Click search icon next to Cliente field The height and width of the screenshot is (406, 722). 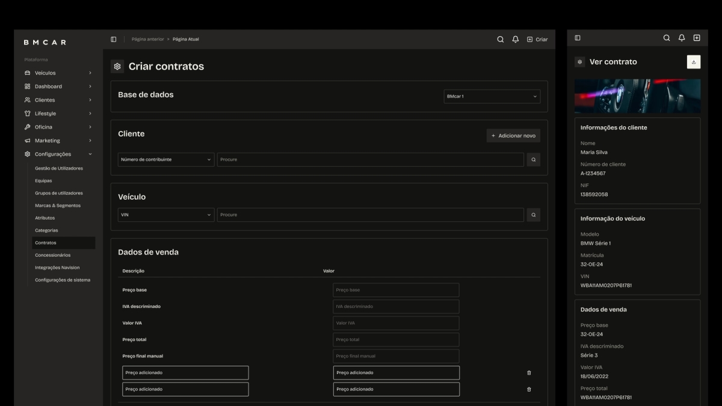click(x=533, y=159)
